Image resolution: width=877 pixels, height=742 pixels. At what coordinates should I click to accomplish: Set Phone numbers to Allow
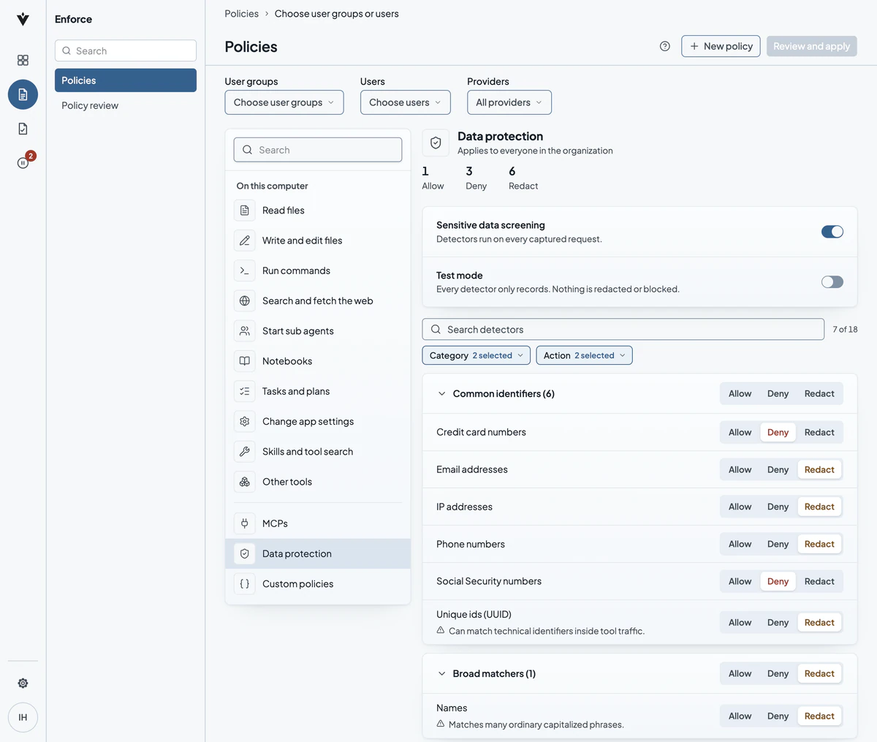pyautogui.click(x=740, y=544)
